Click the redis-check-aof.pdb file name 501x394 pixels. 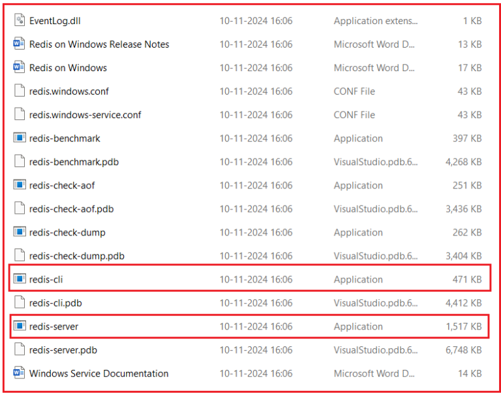[x=71, y=209]
